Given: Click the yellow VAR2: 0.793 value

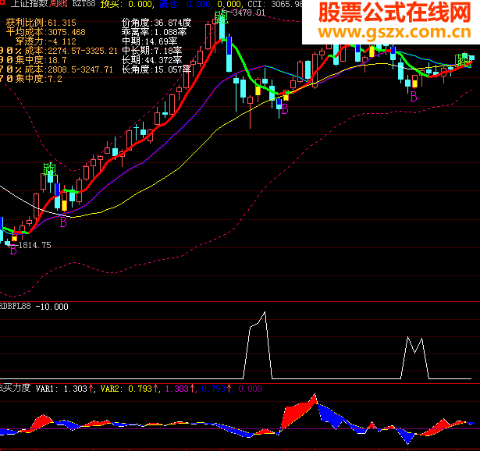Looking at the screenshot, I should 130,389.
